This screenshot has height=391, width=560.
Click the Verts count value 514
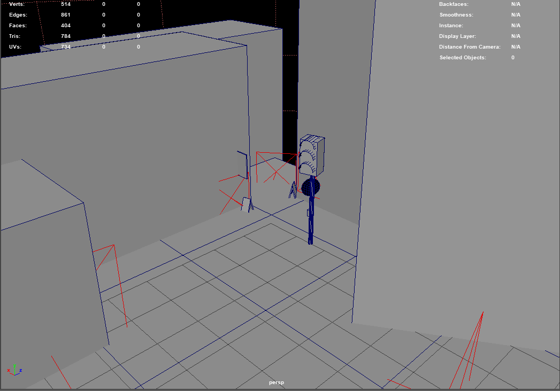[x=66, y=4]
